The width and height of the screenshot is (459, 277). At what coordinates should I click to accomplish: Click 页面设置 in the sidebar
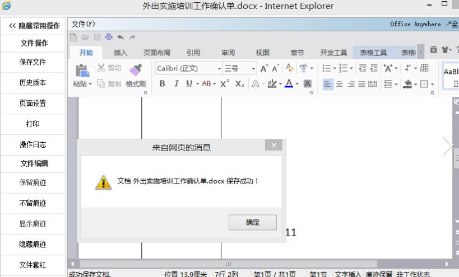(x=33, y=103)
